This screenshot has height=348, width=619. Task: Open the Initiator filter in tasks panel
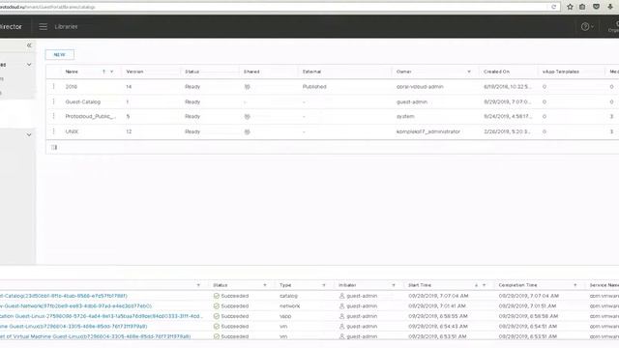tap(394, 285)
